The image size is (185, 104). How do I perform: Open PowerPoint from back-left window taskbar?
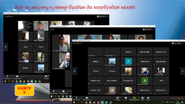pyautogui.click(x=28, y=81)
